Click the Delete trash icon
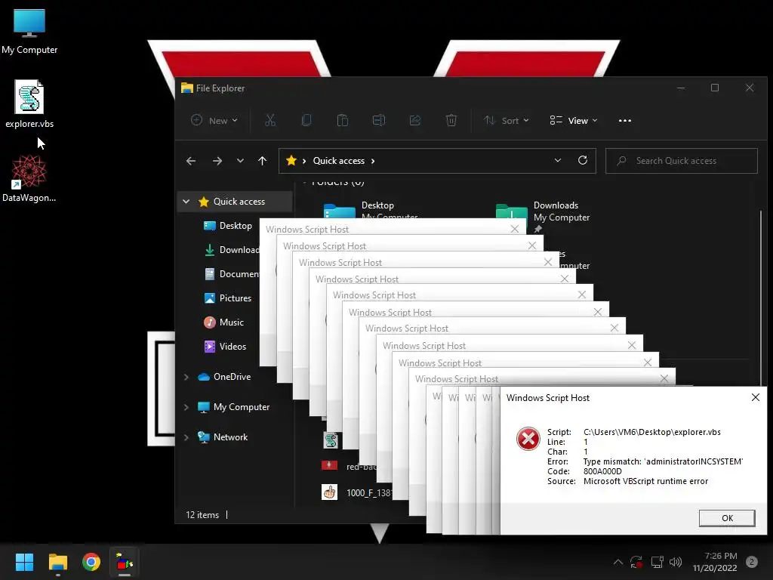The image size is (773, 580). [451, 120]
